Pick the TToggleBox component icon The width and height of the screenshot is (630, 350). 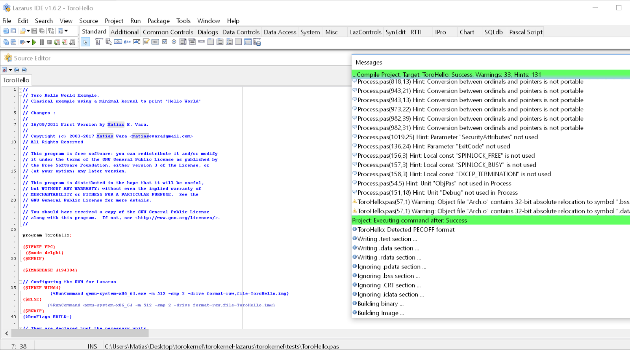tap(155, 42)
